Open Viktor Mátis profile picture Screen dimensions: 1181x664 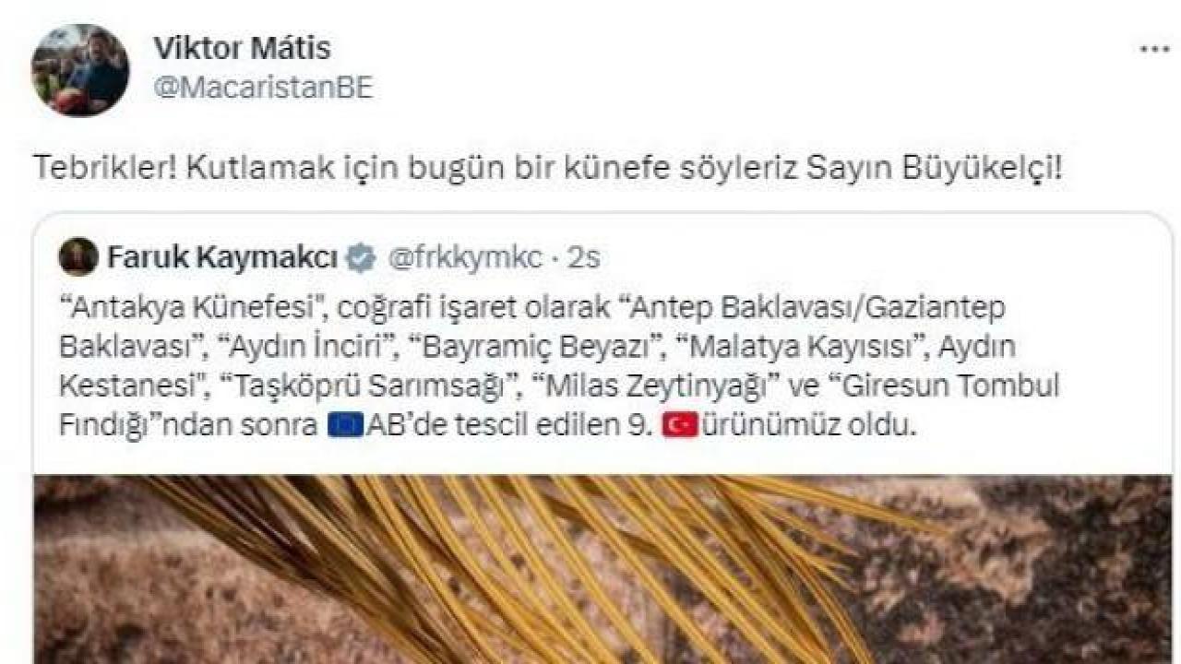(80, 69)
